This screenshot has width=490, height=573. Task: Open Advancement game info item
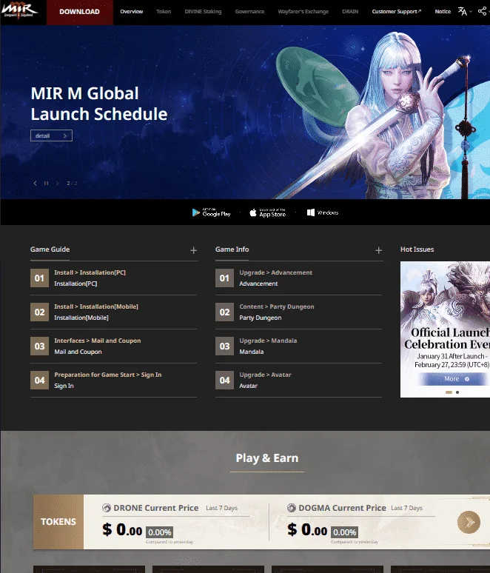point(298,278)
